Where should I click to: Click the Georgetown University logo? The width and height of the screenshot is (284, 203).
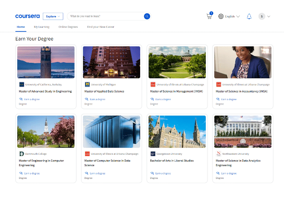pyautogui.click(x=153, y=154)
